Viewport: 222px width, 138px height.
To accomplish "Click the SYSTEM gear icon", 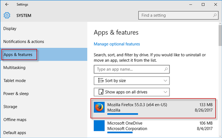I will [7, 15].
